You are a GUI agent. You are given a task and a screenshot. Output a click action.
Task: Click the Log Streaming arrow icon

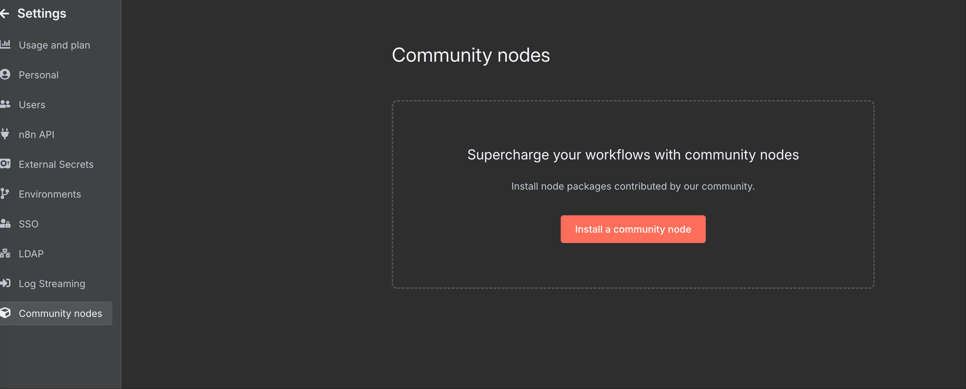point(5,283)
